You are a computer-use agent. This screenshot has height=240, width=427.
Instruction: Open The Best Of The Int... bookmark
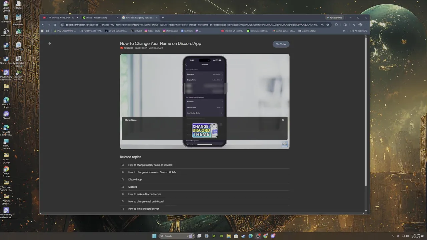pos(233,31)
